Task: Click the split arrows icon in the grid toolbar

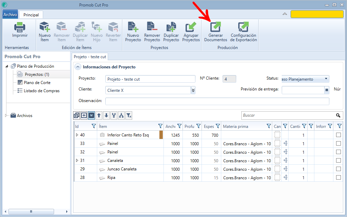Action: [121, 115]
